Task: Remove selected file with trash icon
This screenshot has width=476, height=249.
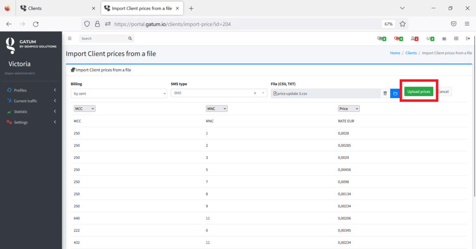Action: tap(385, 93)
